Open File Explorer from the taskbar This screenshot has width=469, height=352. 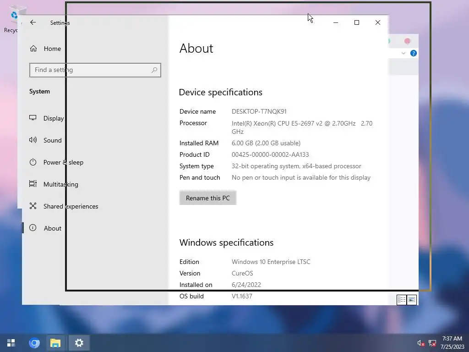coord(55,343)
